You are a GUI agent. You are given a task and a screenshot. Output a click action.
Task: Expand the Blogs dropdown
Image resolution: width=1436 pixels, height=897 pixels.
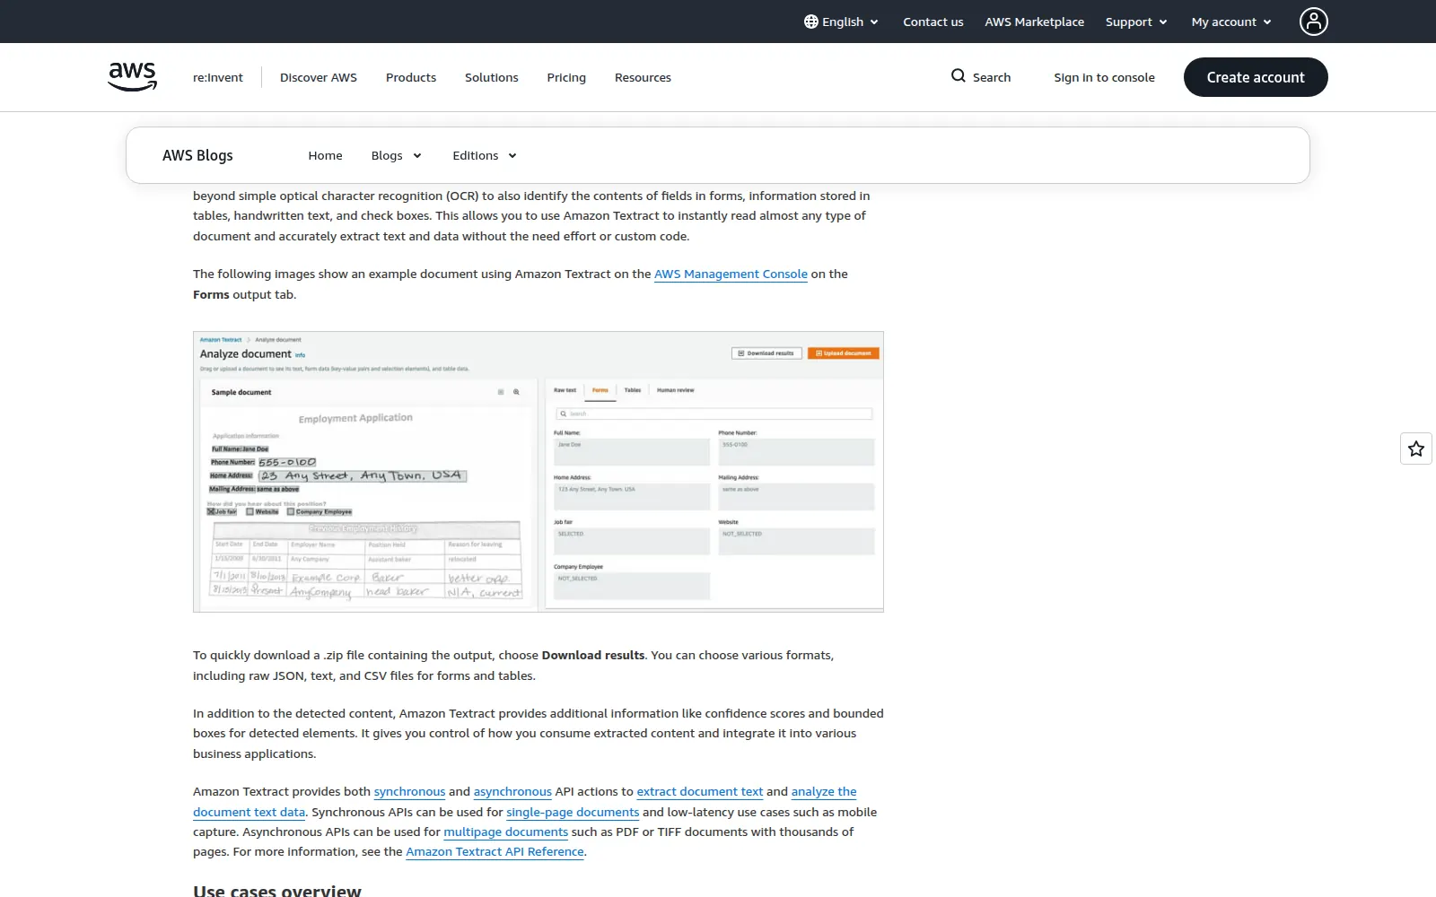(x=396, y=155)
